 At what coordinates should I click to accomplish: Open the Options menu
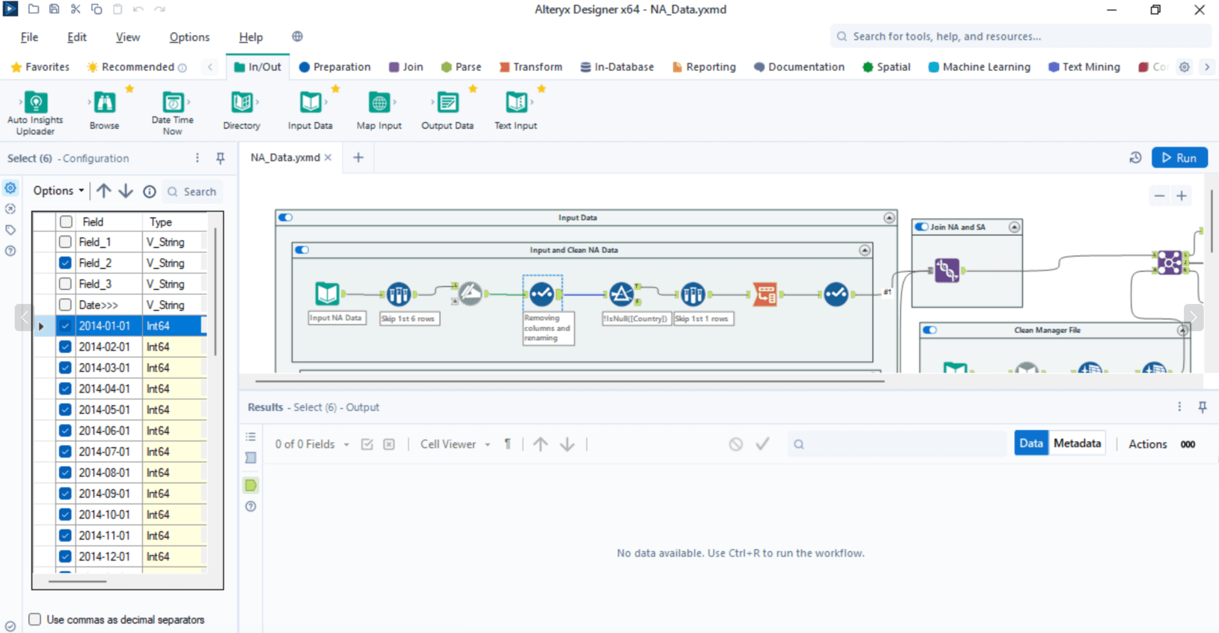189,37
